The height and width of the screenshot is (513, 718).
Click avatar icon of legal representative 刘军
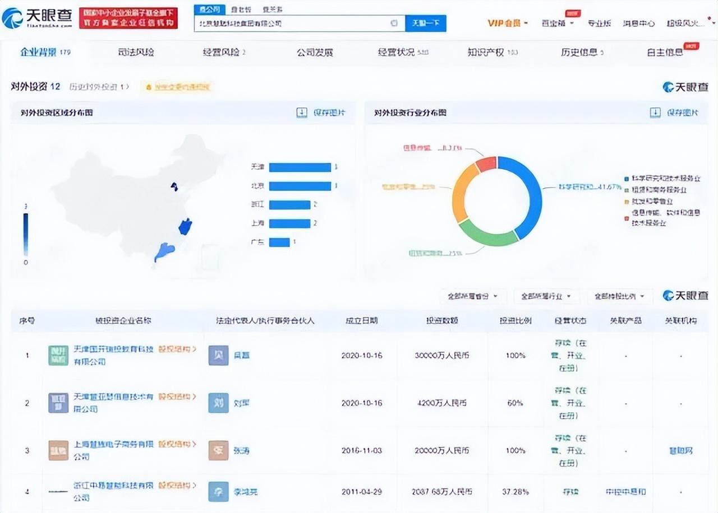click(x=218, y=403)
